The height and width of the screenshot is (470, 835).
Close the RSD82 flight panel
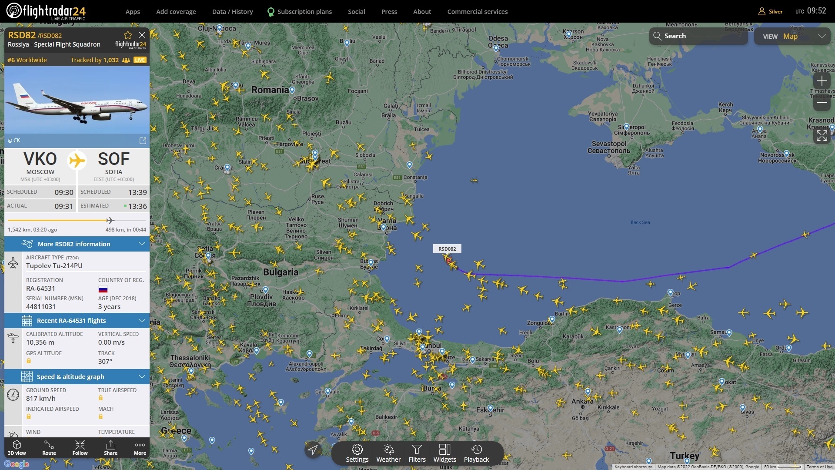[x=142, y=35]
